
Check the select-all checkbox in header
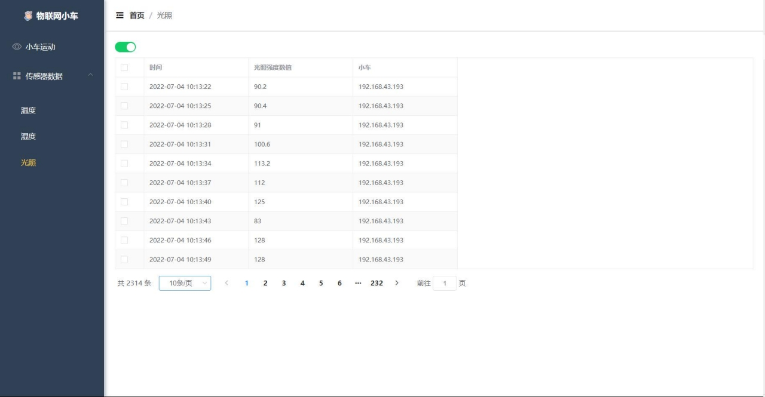124,67
